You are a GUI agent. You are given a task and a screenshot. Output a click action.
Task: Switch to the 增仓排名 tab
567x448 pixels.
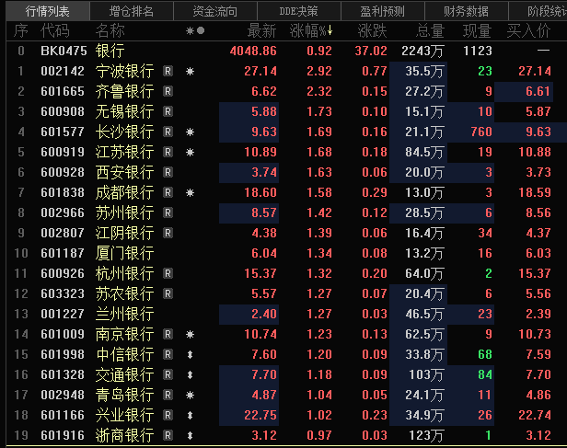click(x=132, y=11)
